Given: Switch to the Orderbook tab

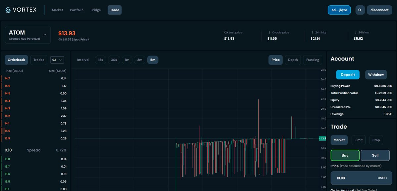Looking at the screenshot, I should (16, 60).
